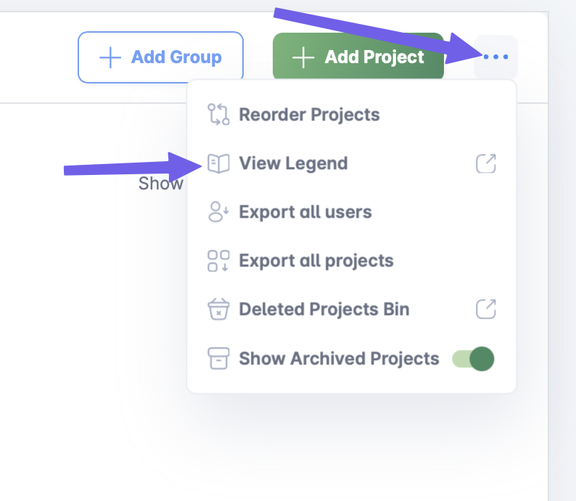Click the Show Archived Projects label
This screenshot has height=501, width=576.
point(339,359)
